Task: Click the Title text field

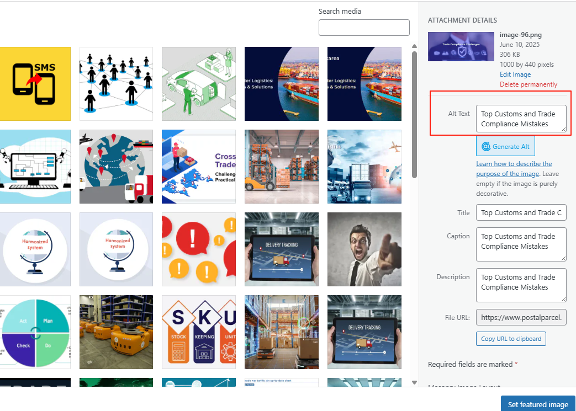Action: 521,212
